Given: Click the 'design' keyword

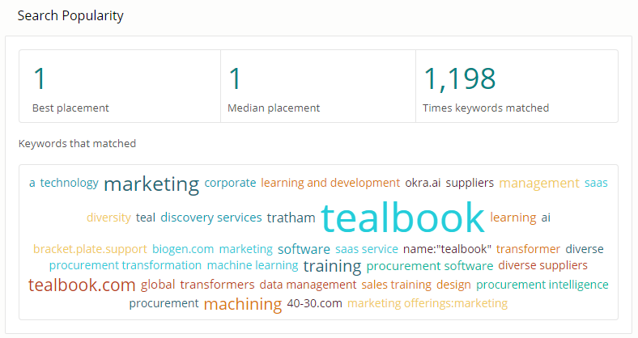Looking at the screenshot, I should tap(453, 285).
